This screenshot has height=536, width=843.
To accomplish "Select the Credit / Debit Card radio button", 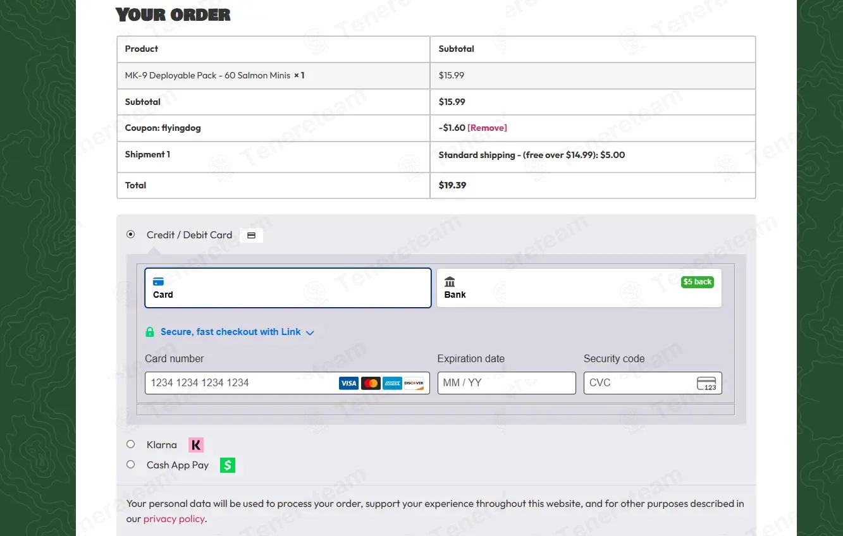I will [x=131, y=234].
